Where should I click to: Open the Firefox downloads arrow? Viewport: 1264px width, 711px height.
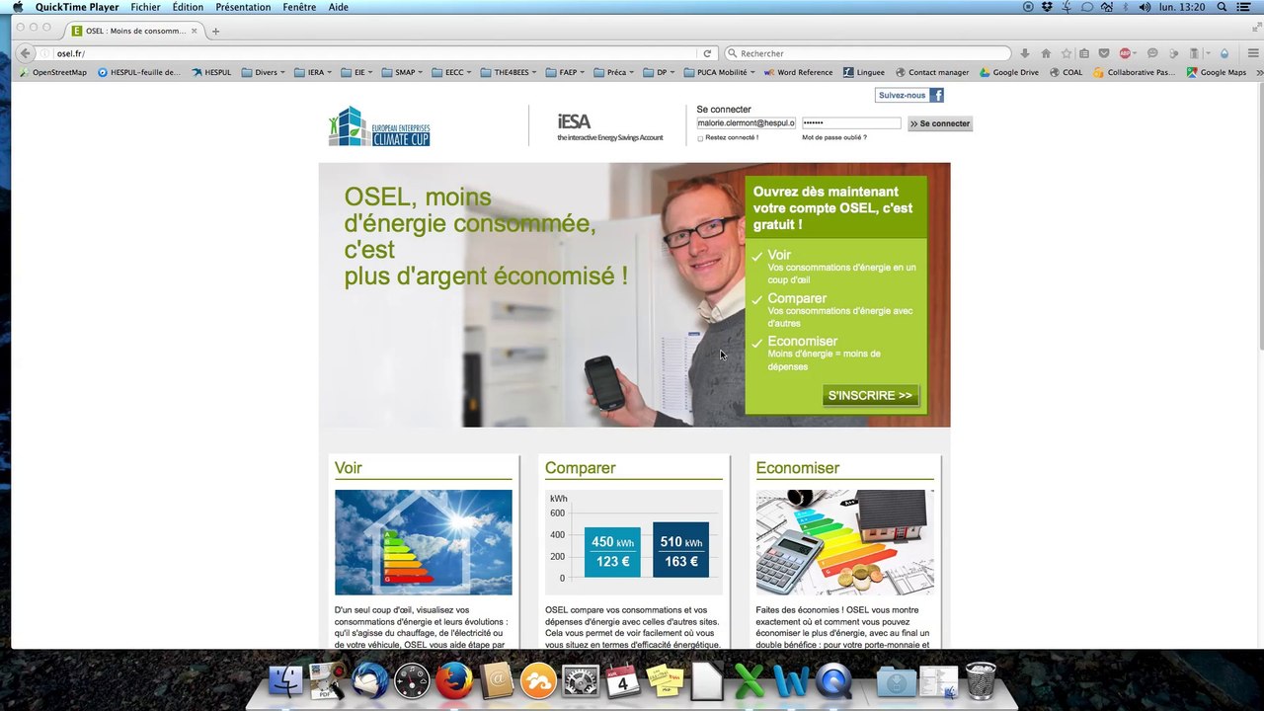pyautogui.click(x=1025, y=53)
